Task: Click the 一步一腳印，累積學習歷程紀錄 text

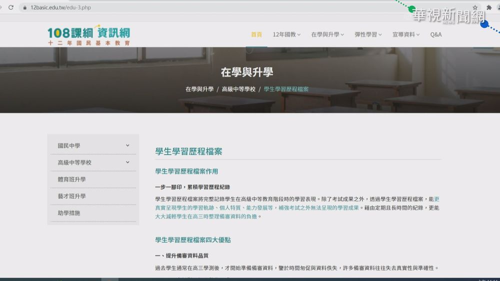Action: point(192,187)
